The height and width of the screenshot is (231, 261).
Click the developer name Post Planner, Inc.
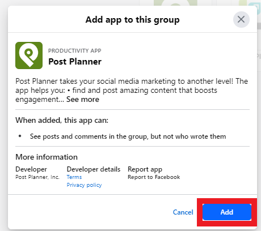[x=37, y=177]
